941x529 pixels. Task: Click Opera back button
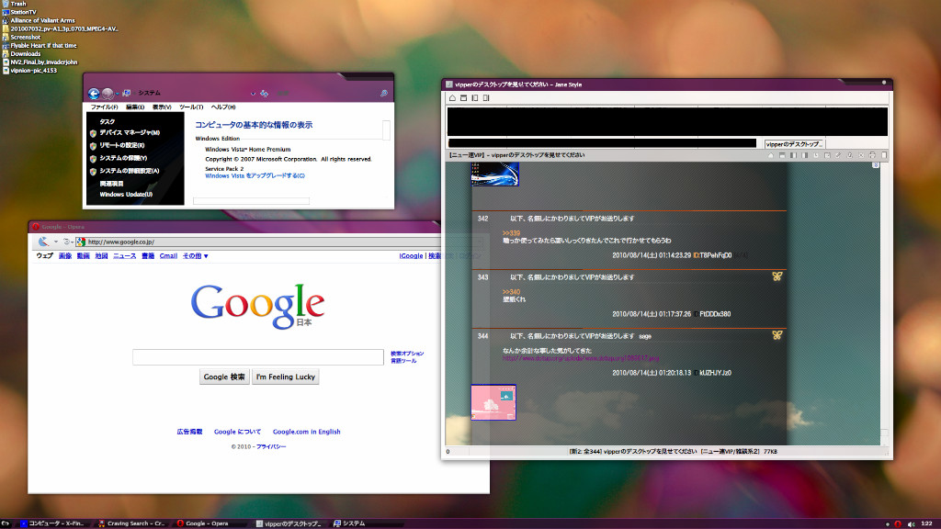[44, 242]
